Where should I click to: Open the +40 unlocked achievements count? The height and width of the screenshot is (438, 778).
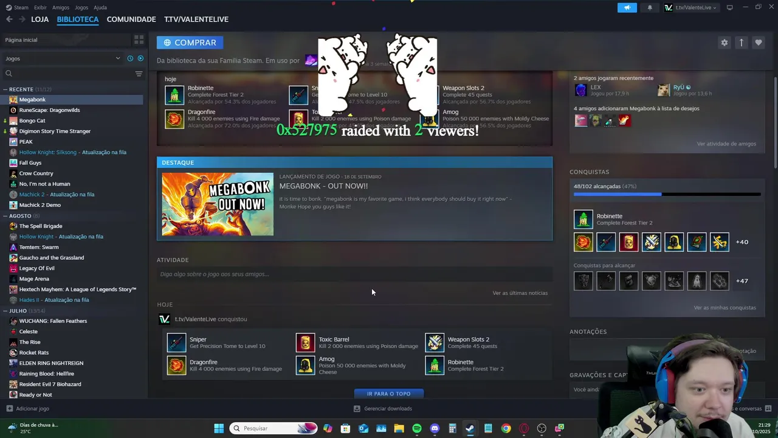(742, 242)
